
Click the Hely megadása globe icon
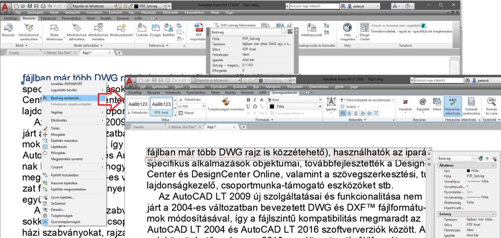tap(348, 27)
